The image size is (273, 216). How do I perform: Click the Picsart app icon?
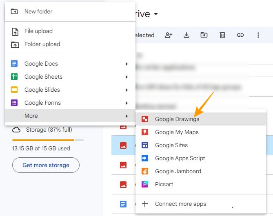pyautogui.click(x=145, y=184)
